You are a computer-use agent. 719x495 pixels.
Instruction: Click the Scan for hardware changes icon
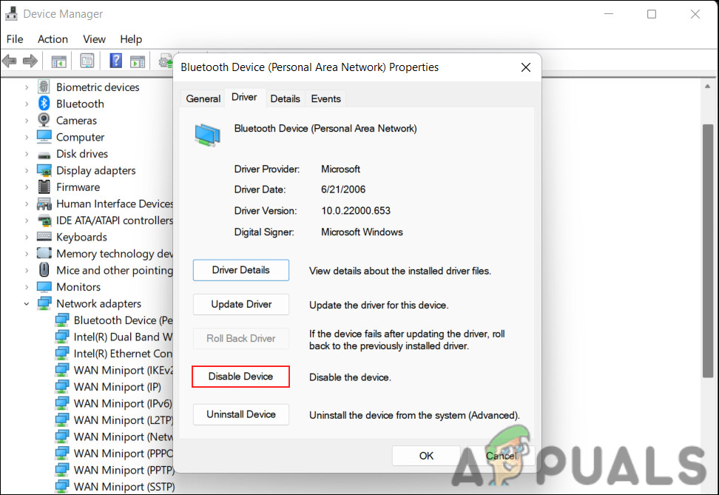(x=164, y=61)
